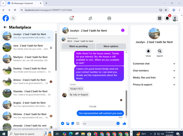Search in conversation magnifier icon
Image resolution: width=183 pixels, height=136 pixels.
160,51
